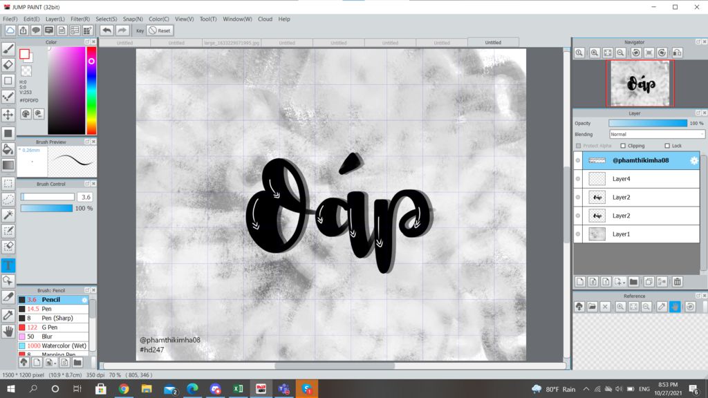Undock the Color panel

[87, 41]
